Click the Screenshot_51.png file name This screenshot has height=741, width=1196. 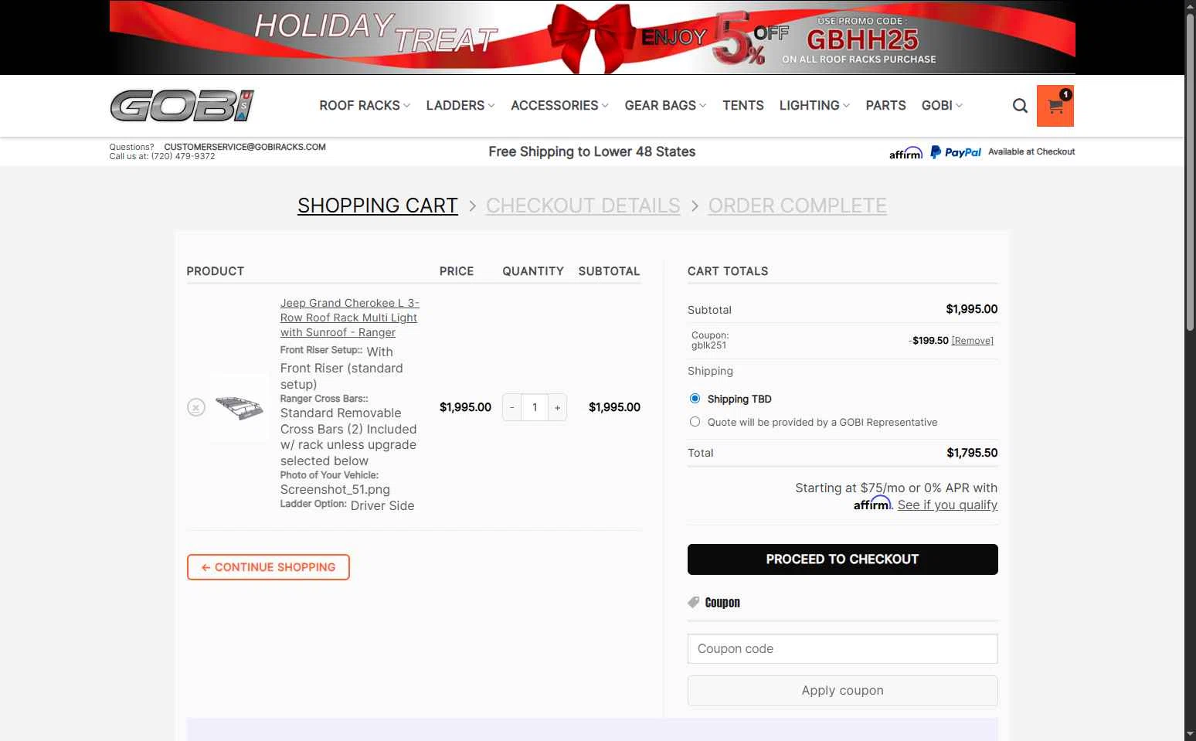click(335, 490)
